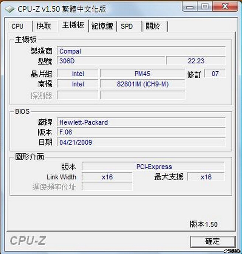The height and width of the screenshot is (254, 242).
Task: Click the BIOS brand Hewlett-Packard field
Action: (141, 122)
